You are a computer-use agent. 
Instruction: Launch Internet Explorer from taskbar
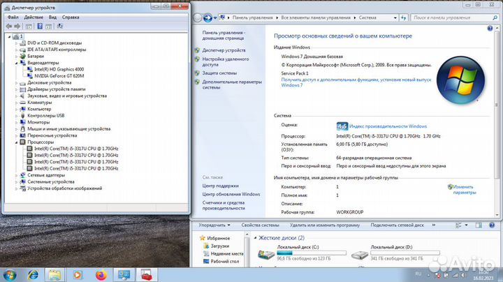coord(33,275)
